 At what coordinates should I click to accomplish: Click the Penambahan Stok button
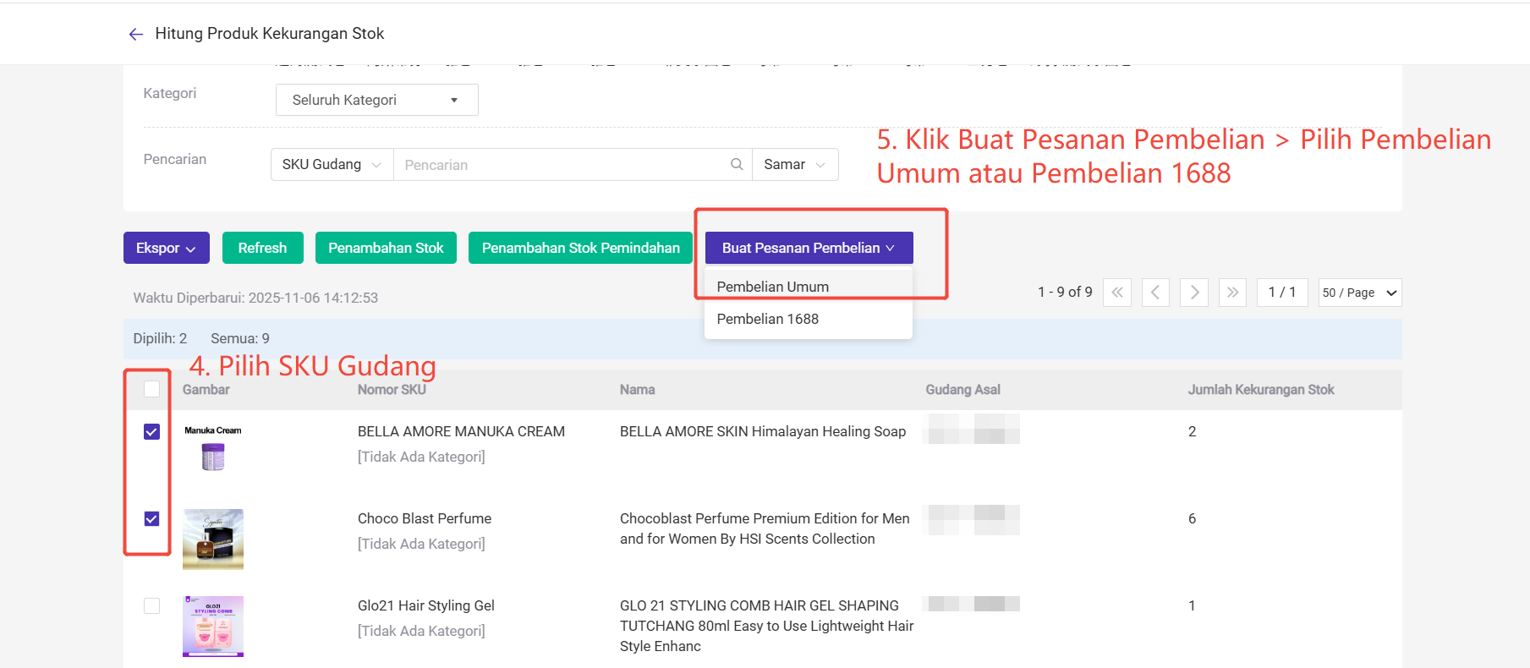tap(386, 248)
